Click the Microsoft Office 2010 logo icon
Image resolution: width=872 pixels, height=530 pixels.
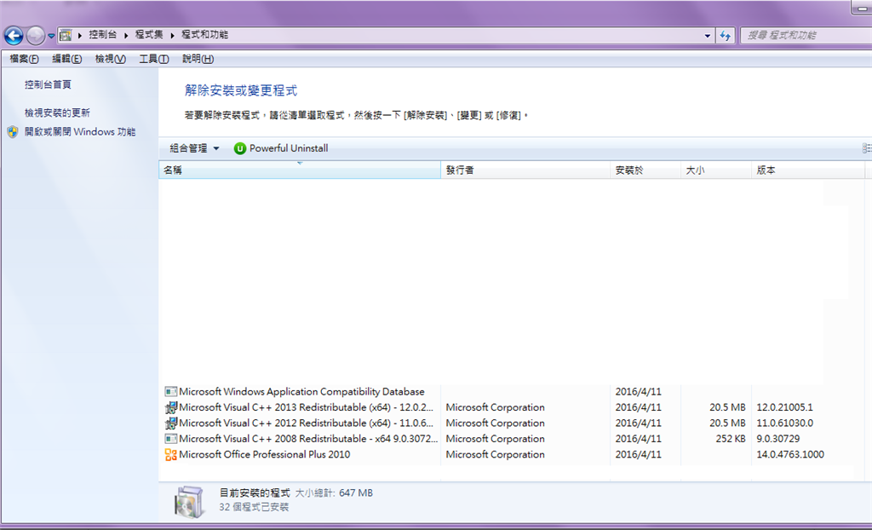click(170, 454)
